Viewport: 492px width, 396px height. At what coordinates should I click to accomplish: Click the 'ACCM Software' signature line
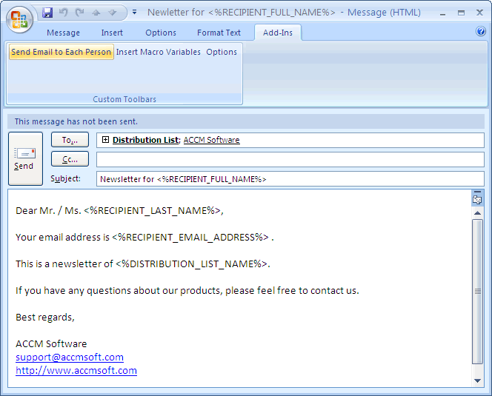pyautogui.click(x=51, y=344)
